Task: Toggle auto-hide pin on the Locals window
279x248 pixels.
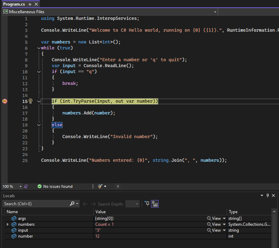Action: point(267,195)
